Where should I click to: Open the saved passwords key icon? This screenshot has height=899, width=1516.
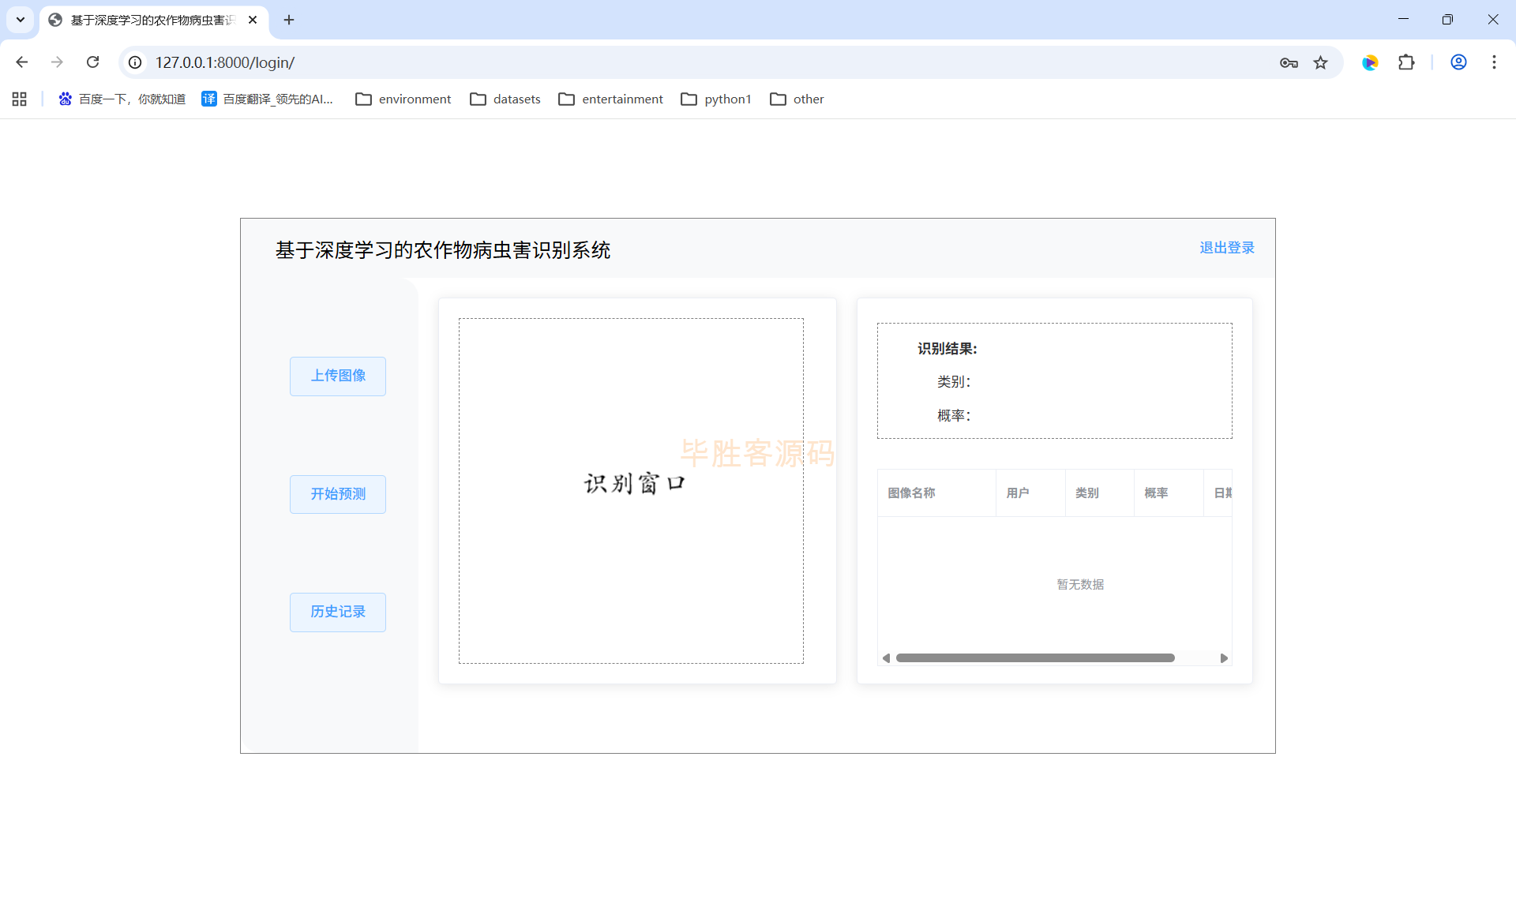1289,62
